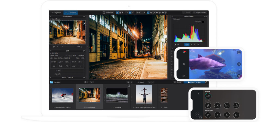Jump to first image arrow
Image resolution: width=277 pixels, height=122 pixels.
tap(128, 82)
